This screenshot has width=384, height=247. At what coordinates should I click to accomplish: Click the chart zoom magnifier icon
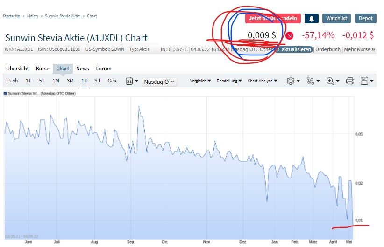tap(330, 81)
